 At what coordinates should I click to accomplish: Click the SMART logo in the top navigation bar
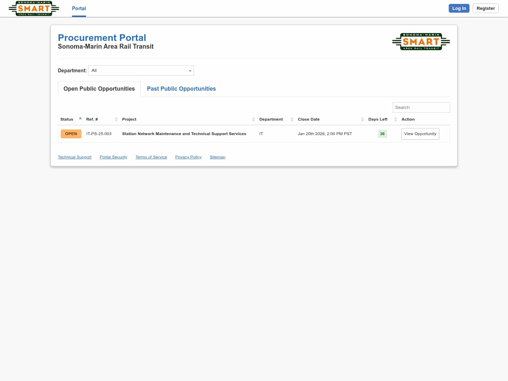click(34, 8)
